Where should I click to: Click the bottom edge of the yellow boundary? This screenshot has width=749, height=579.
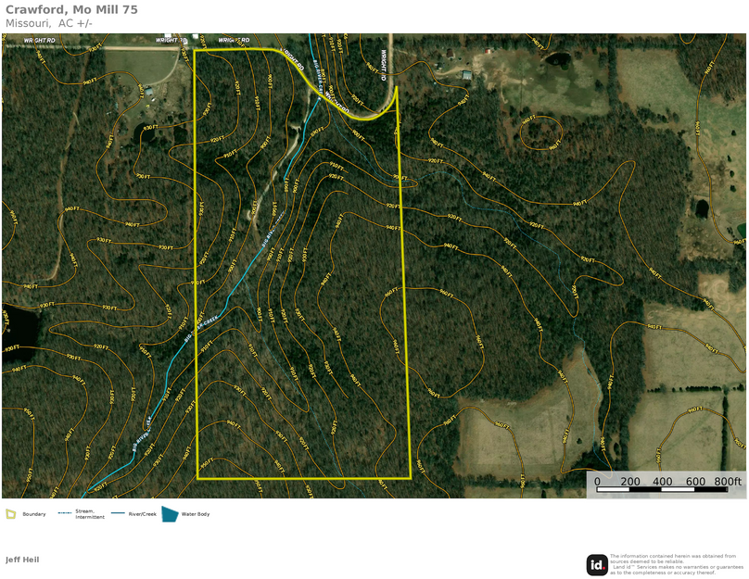coord(304,479)
